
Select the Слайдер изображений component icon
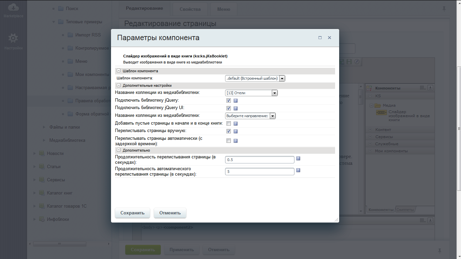pyautogui.click(x=381, y=112)
